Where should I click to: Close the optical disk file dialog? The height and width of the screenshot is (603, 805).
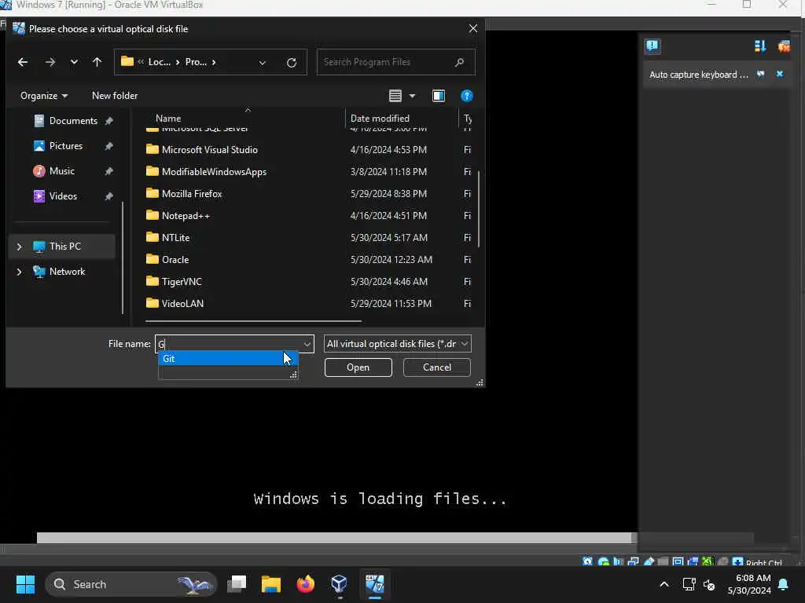pyautogui.click(x=472, y=29)
